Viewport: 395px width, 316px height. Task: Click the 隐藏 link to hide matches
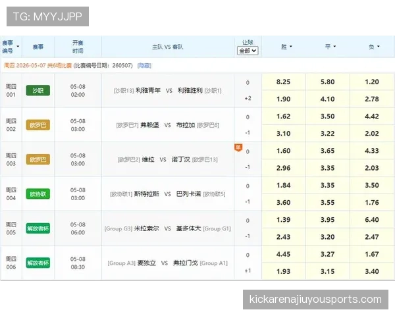(144, 66)
